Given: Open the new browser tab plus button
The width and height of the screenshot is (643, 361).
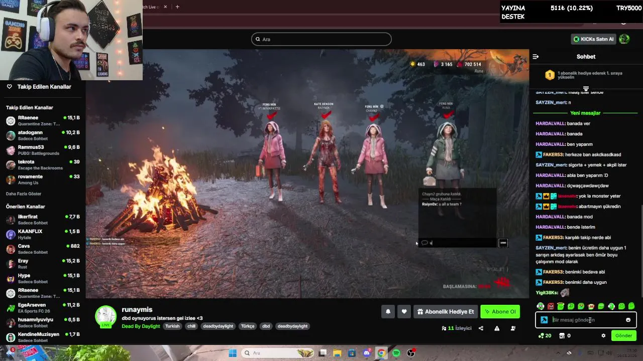Looking at the screenshot, I should (x=177, y=7).
